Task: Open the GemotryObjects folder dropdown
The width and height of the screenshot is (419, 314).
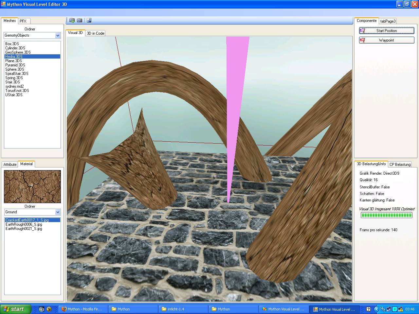Action: 58,35
